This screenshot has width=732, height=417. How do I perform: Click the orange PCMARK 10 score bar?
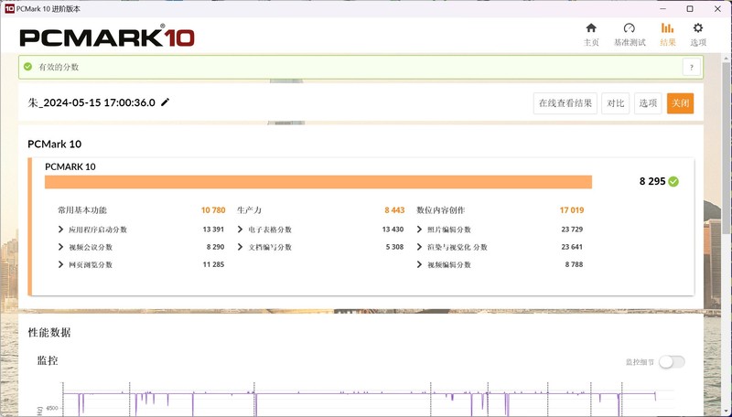click(x=318, y=182)
